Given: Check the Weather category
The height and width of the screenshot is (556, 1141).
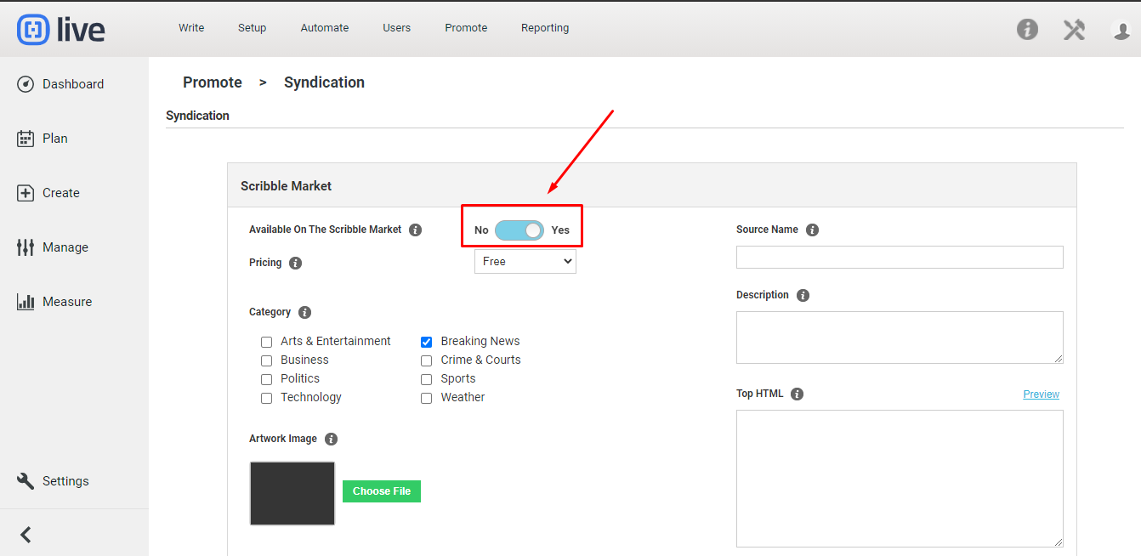Looking at the screenshot, I should click(x=426, y=398).
